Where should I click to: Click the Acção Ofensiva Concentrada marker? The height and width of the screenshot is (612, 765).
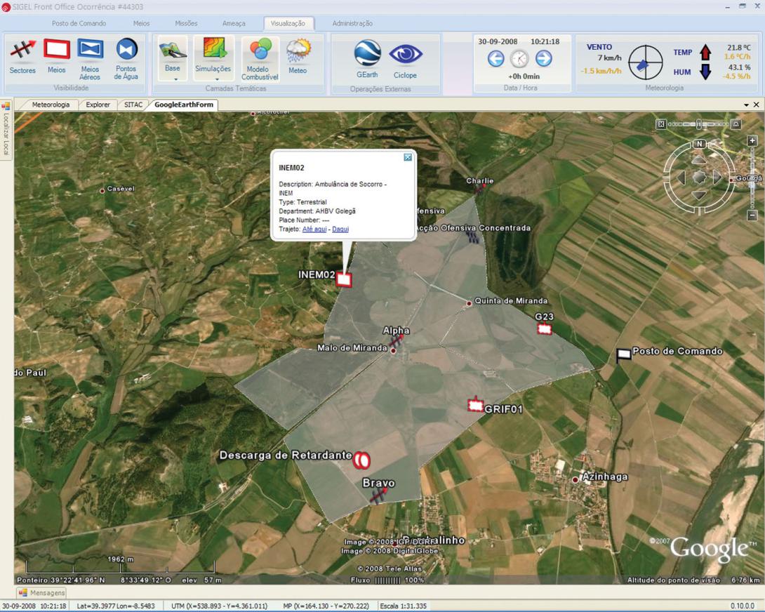[x=472, y=238]
